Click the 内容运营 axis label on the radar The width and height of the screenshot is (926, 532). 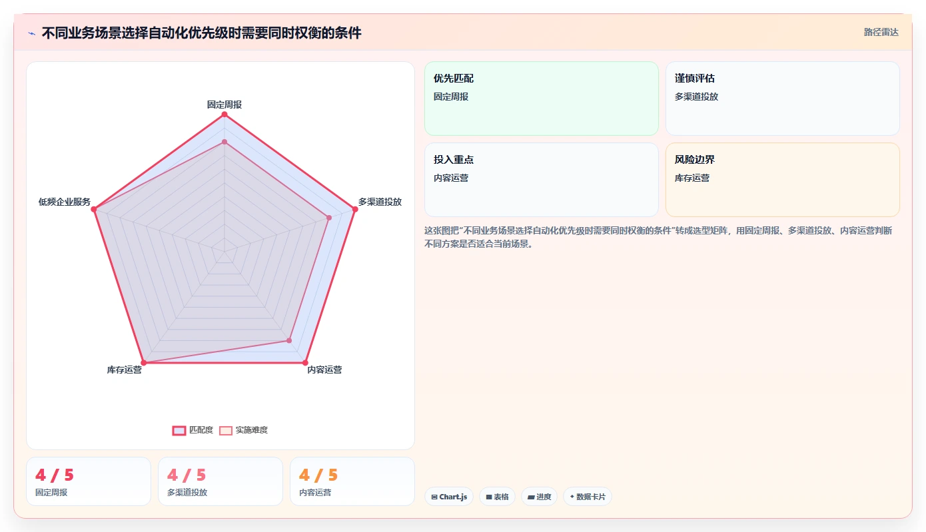pos(324,370)
